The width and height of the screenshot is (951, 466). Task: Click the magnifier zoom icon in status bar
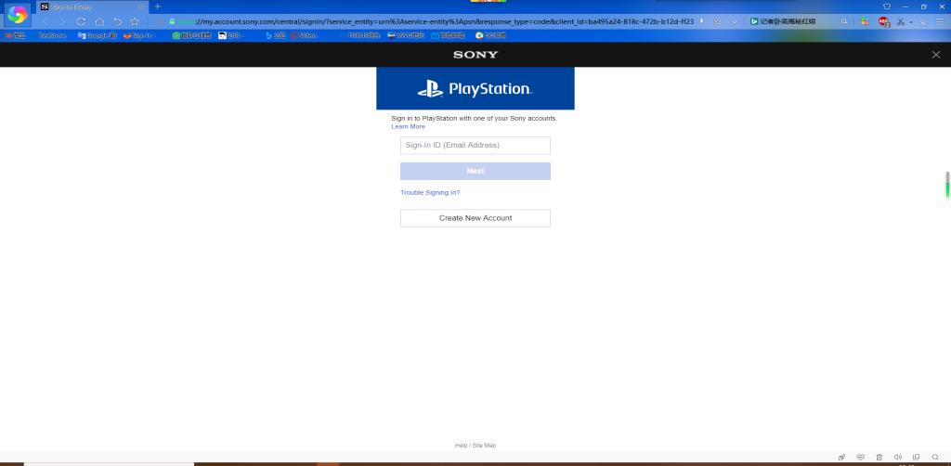(935, 458)
